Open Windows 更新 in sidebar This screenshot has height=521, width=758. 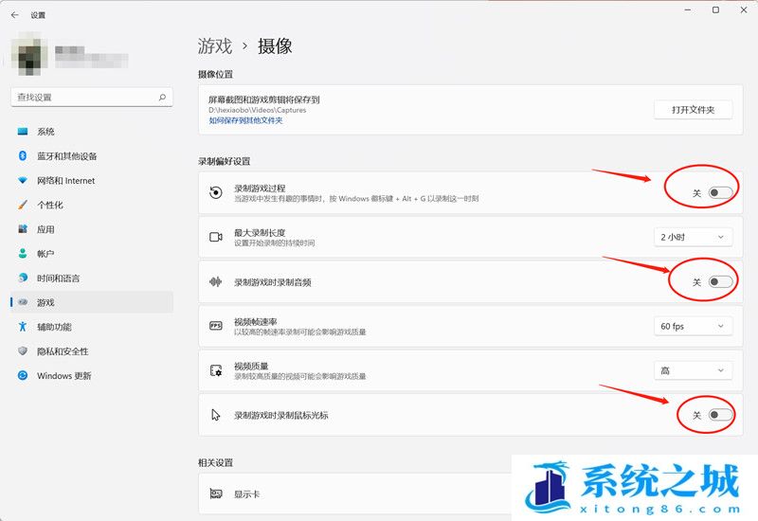click(91, 375)
